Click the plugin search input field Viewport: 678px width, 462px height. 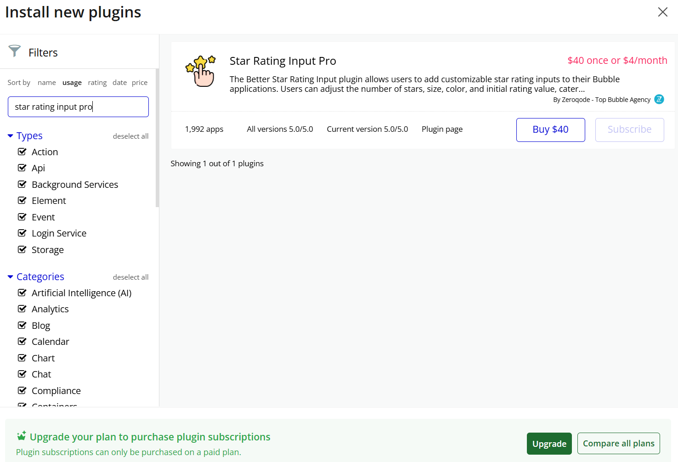click(78, 107)
